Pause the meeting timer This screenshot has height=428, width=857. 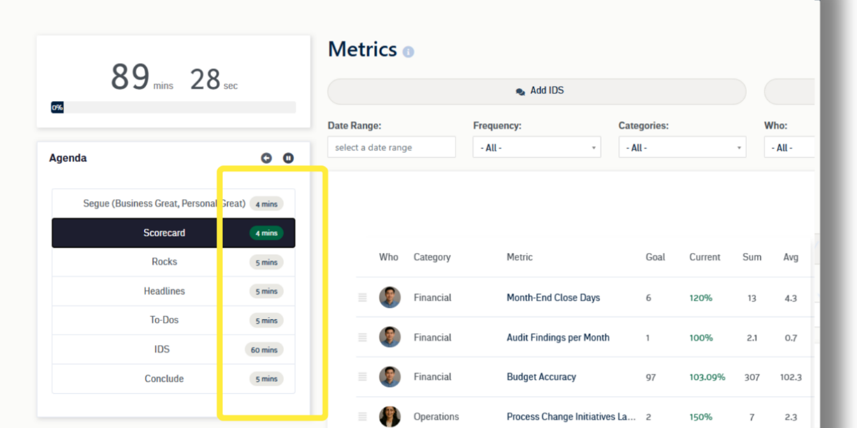coord(288,158)
